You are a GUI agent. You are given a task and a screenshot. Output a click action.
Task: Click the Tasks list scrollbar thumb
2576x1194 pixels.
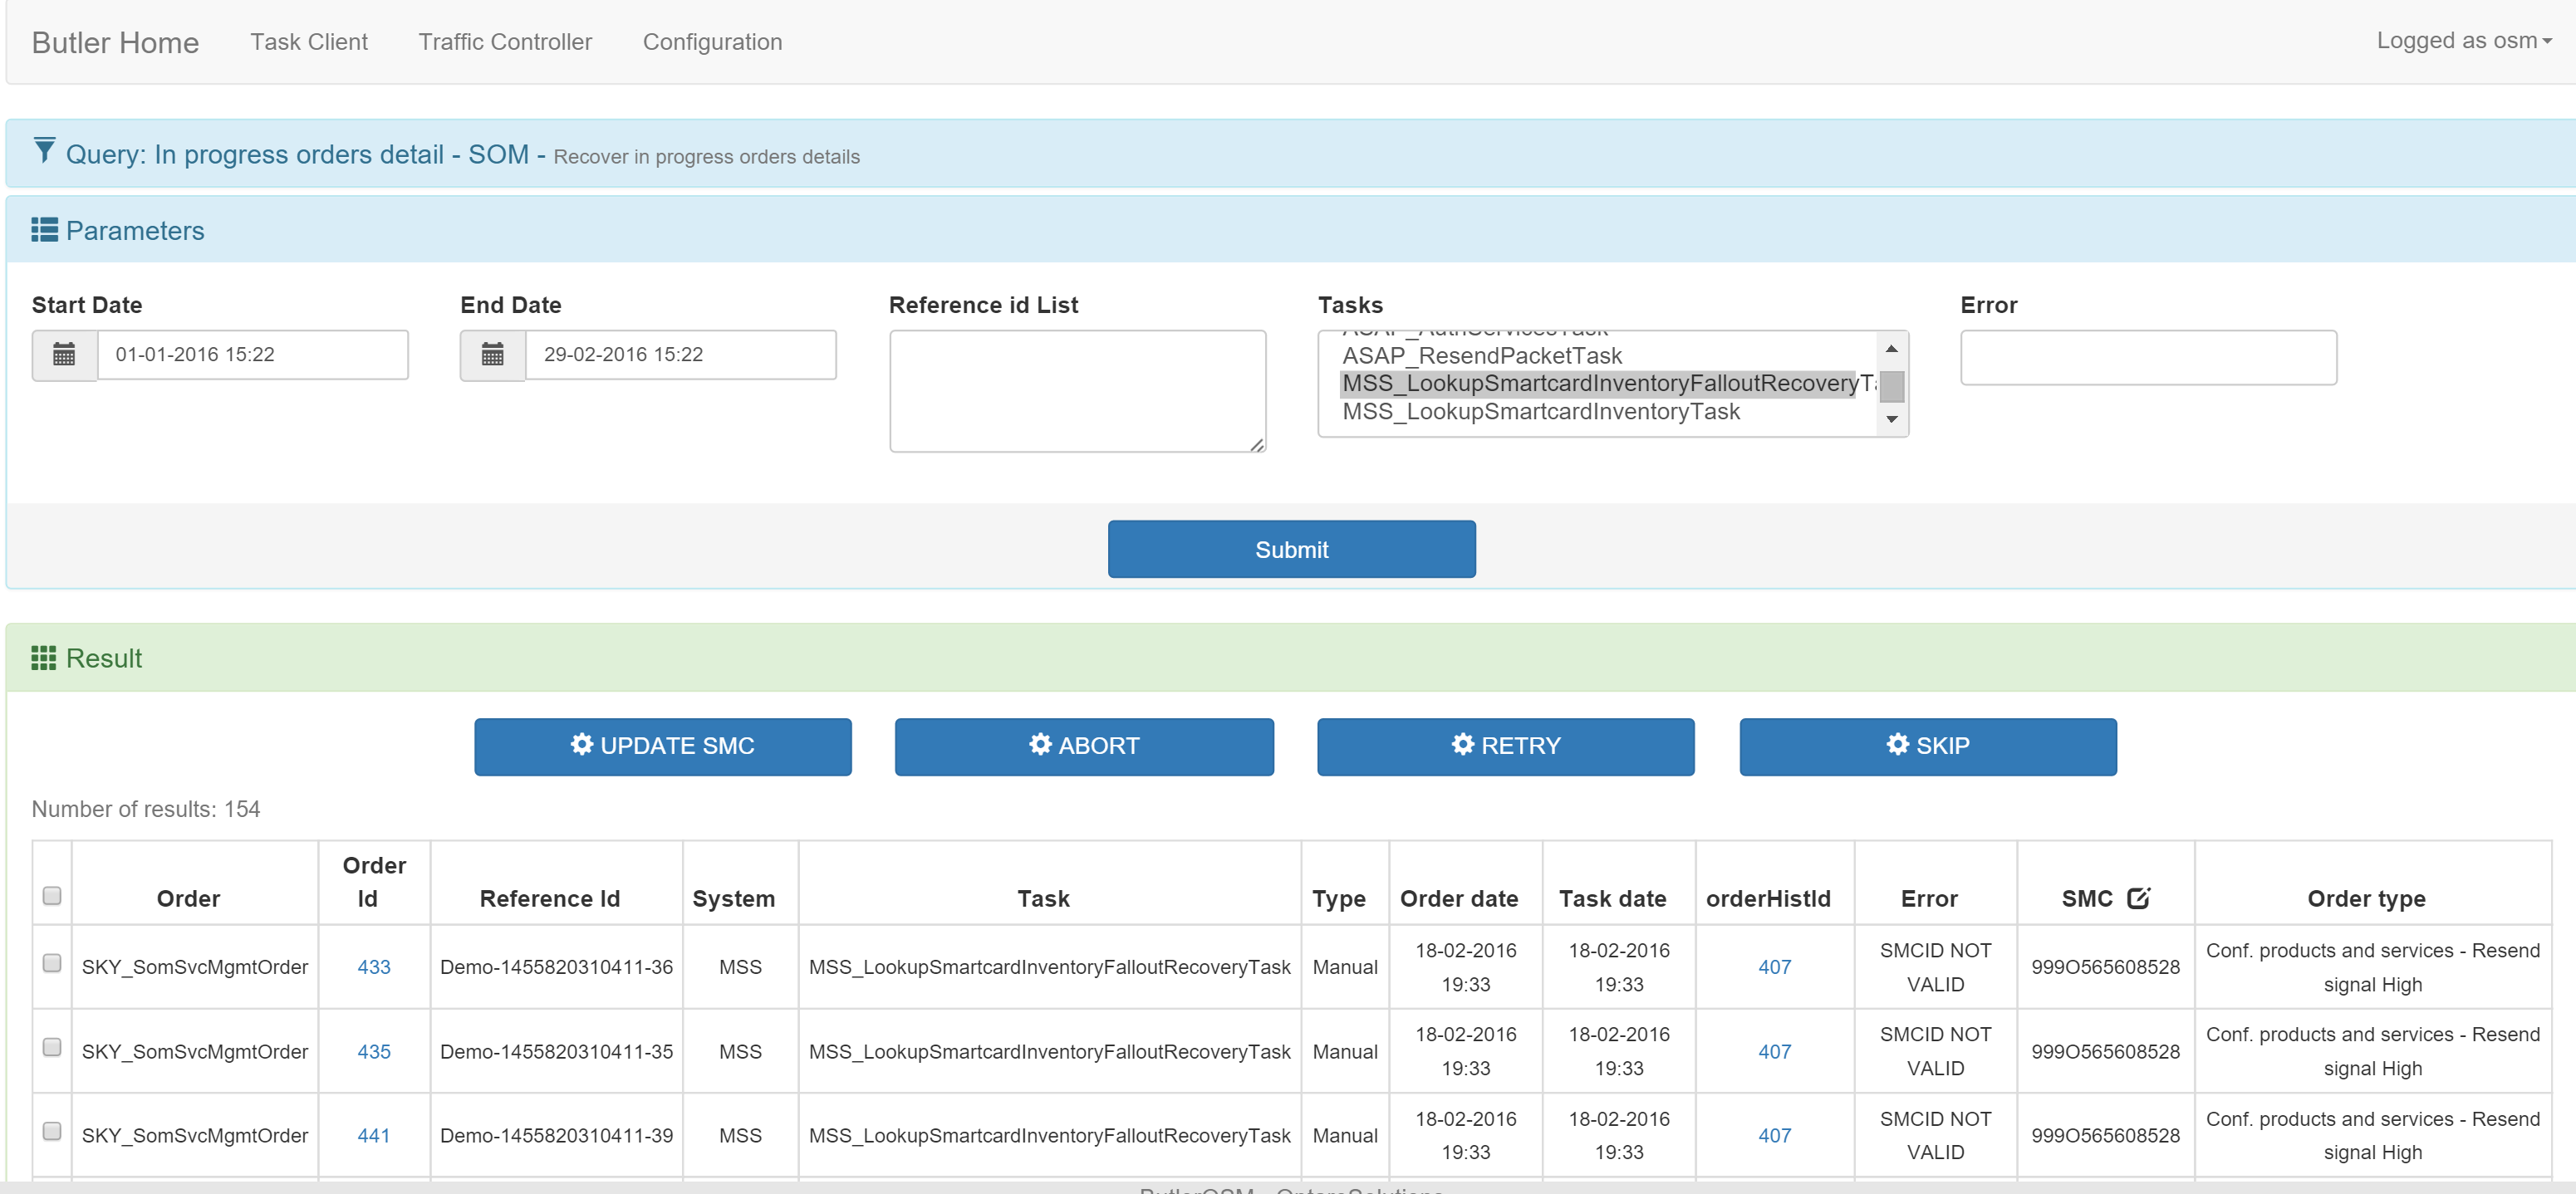click(1891, 385)
